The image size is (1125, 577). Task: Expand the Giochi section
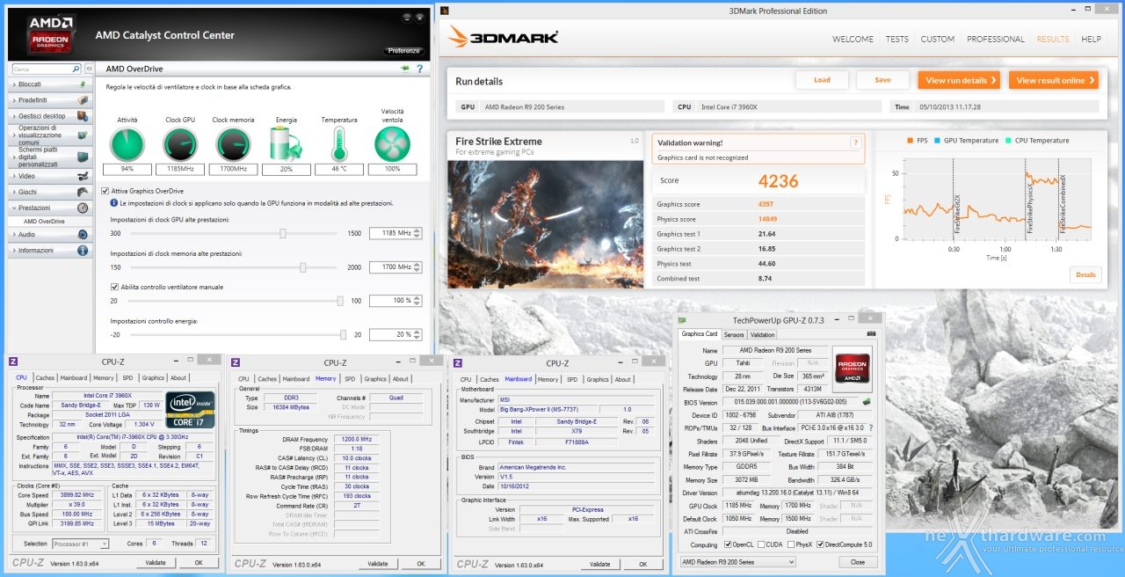click(x=49, y=192)
